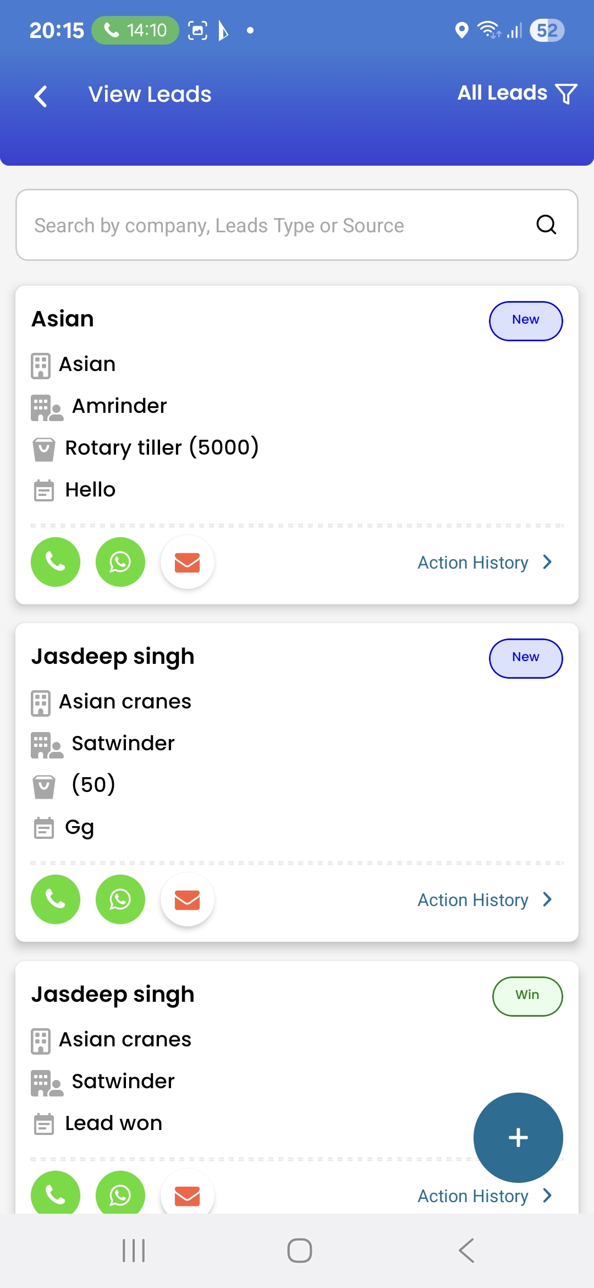Email the Jasdeep singh New lead

point(187,900)
